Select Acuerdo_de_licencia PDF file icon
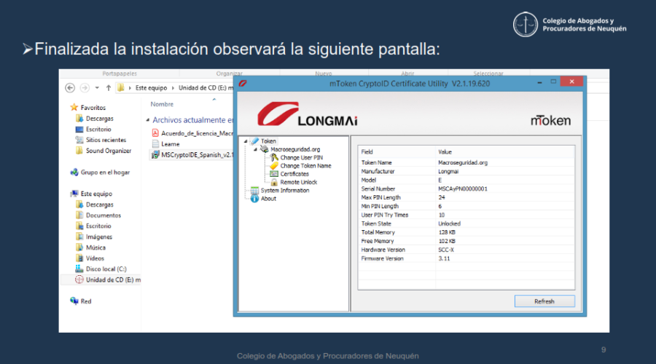656x364 pixels. 155,133
